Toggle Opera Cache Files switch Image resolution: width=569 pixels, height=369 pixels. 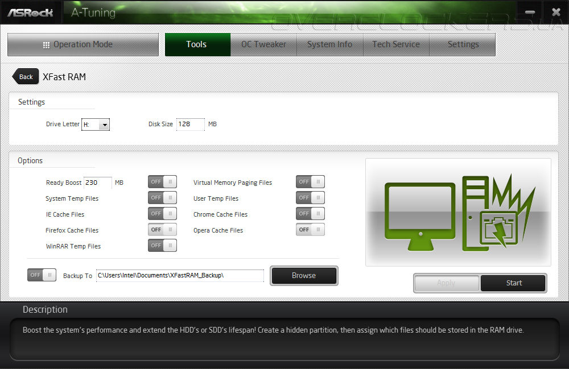[310, 230]
